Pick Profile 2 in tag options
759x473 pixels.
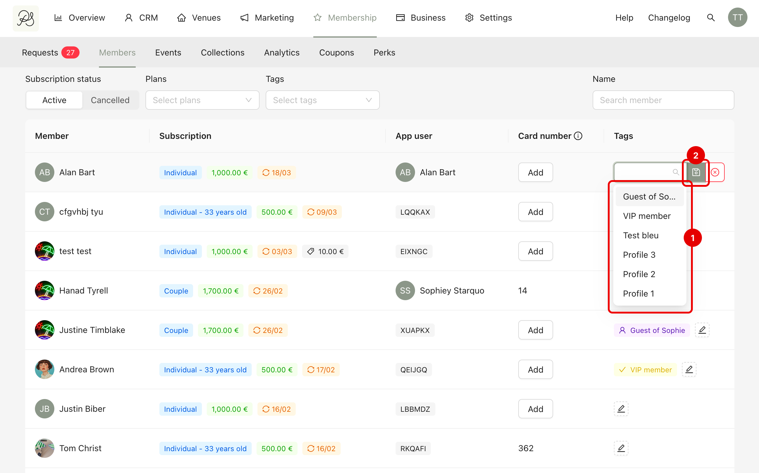[639, 274]
